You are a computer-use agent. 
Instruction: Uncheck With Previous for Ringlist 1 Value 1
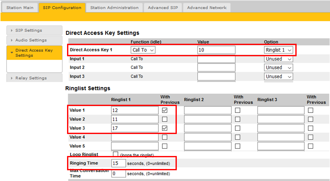[164, 110]
